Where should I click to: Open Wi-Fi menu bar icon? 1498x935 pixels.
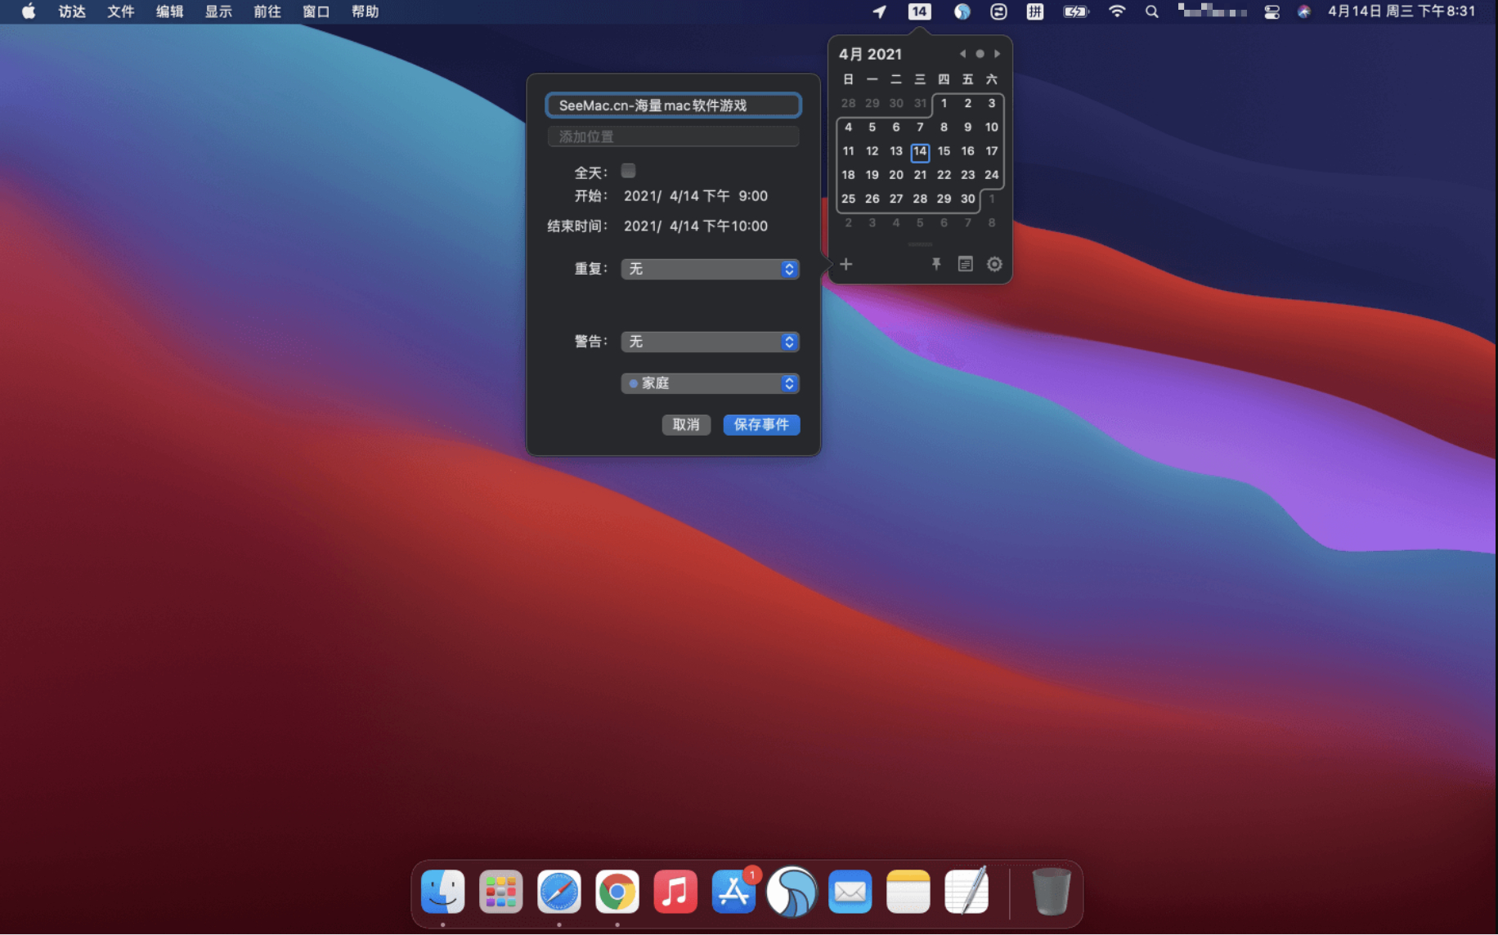(1116, 11)
